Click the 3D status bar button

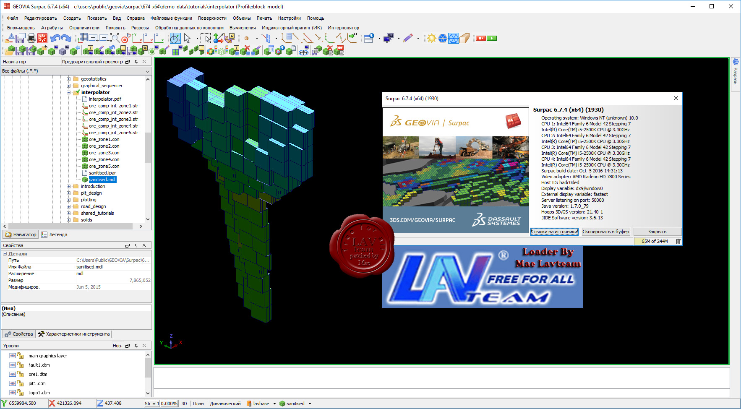184,404
